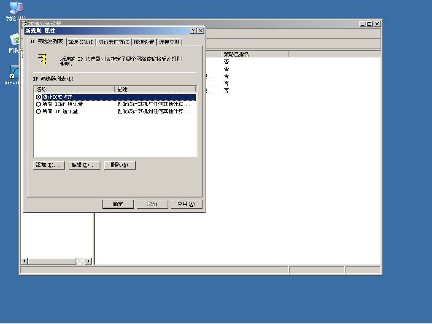Minimize the local security settings window
Viewport: 432px width, 324px height.
tap(362, 24)
